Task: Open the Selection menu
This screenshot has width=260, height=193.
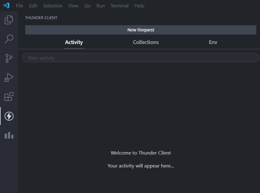Action: click(x=53, y=6)
